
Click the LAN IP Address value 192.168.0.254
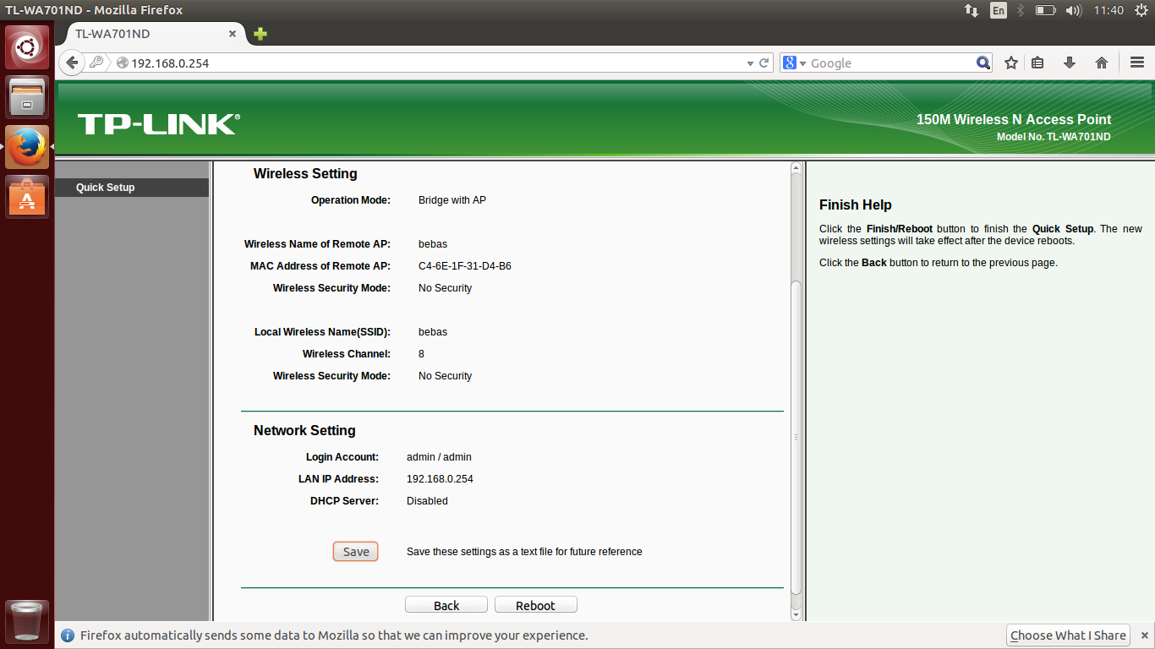point(440,479)
